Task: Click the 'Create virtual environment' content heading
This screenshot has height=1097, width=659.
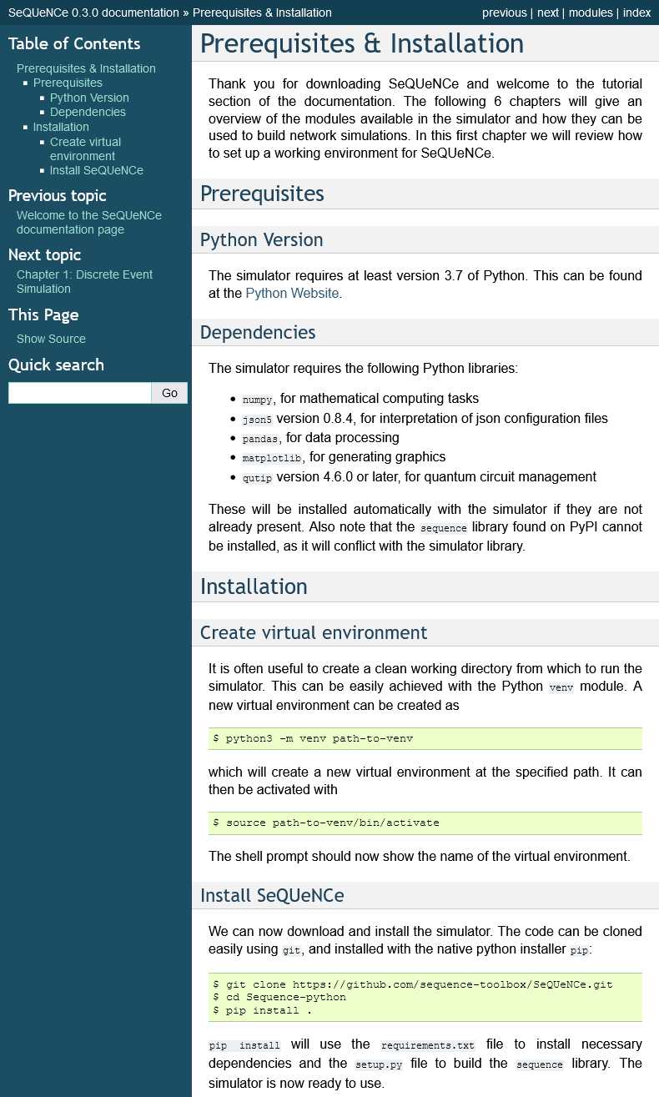Action: [314, 632]
